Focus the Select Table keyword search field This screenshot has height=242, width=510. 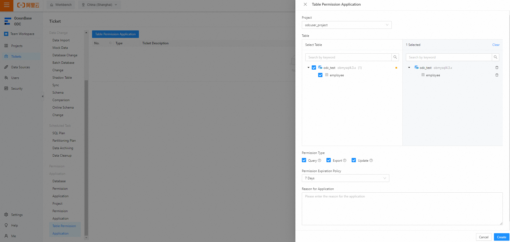(348, 57)
